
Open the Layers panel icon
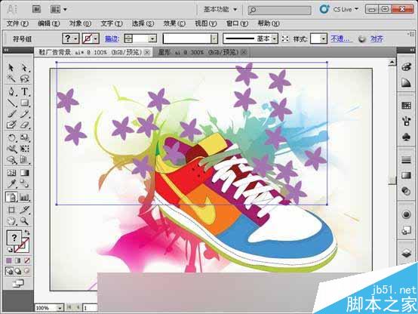406,253
